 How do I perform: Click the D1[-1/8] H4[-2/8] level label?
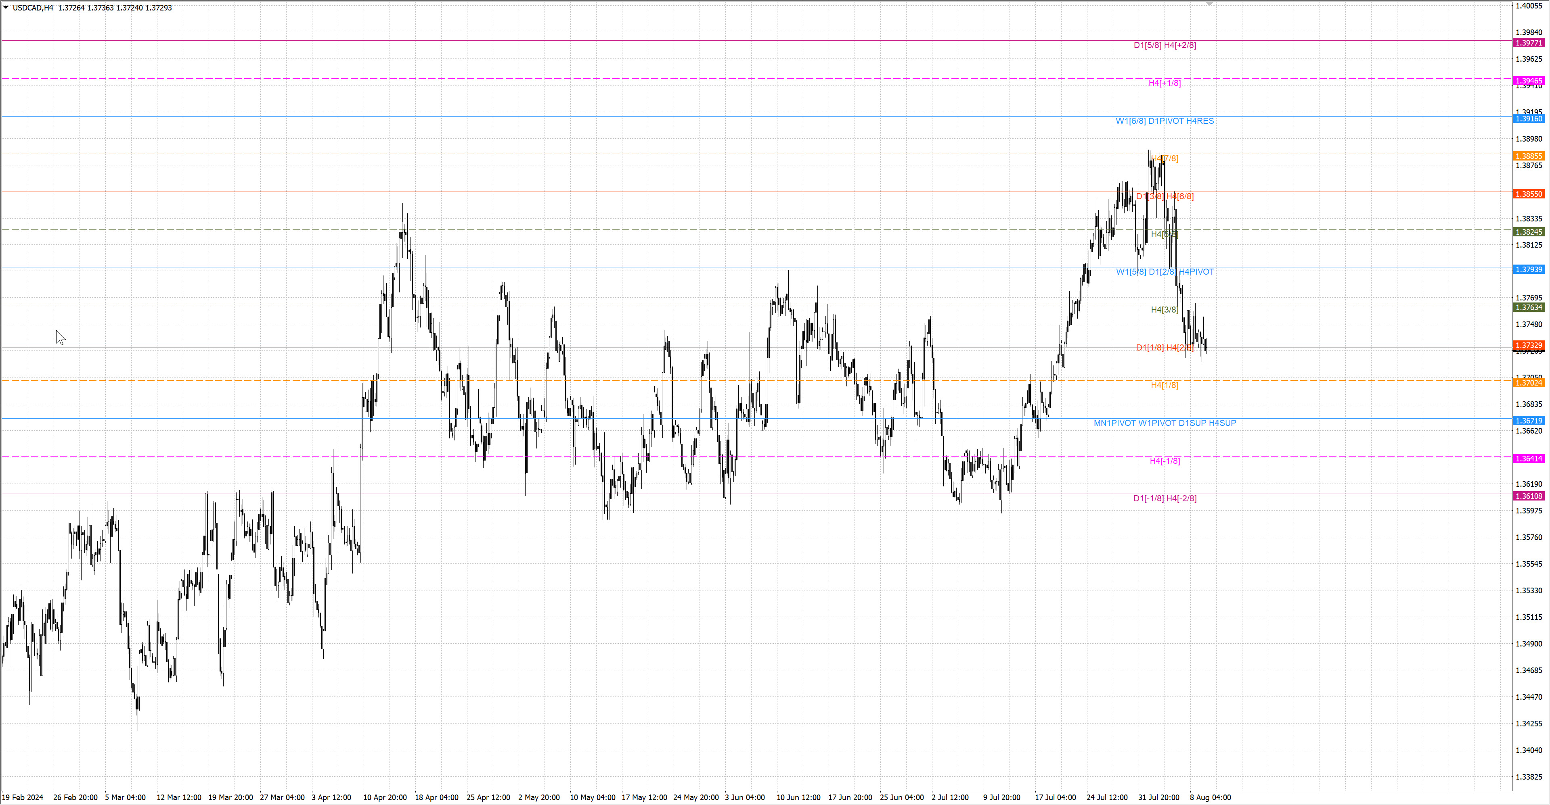[x=1164, y=499]
